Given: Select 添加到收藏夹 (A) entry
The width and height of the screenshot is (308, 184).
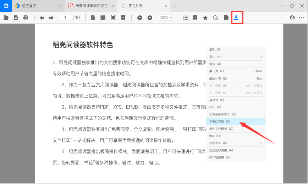Looking at the screenshot, I should (x=236, y=150).
